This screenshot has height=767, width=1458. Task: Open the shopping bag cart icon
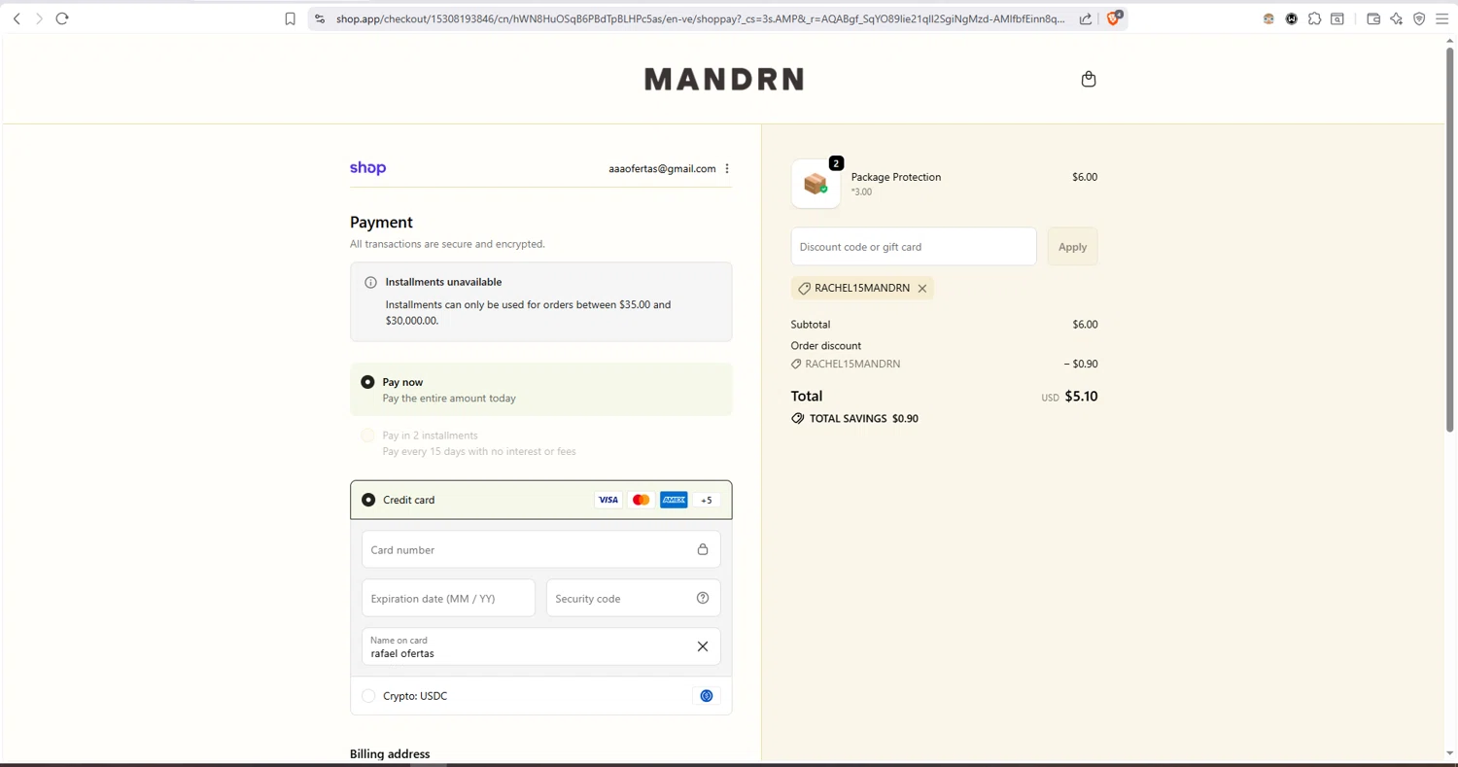(x=1089, y=79)
